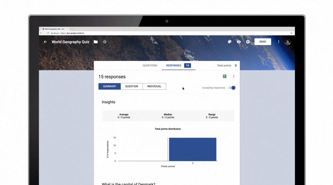The height and width of the screenshot is (185, 333).
Task: Open responses three-dot overflow menu
Action: pos(234,76)
